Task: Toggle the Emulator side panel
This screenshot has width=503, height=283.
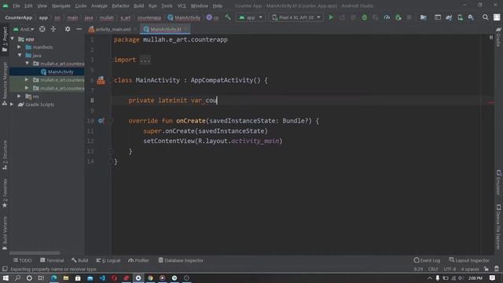Action: click(498, 182)
